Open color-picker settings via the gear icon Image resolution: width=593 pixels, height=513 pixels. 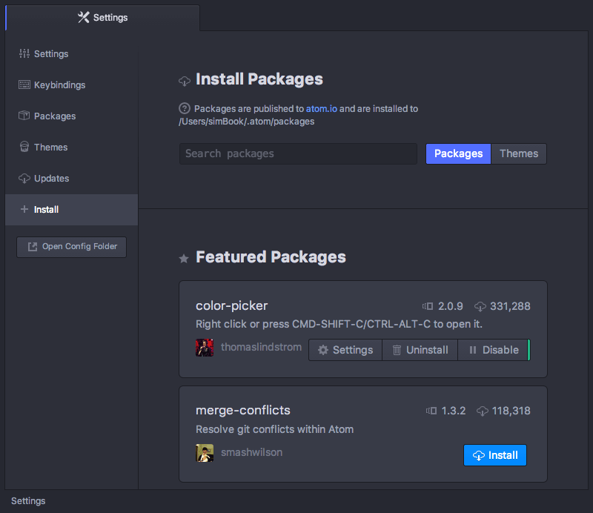325,349
